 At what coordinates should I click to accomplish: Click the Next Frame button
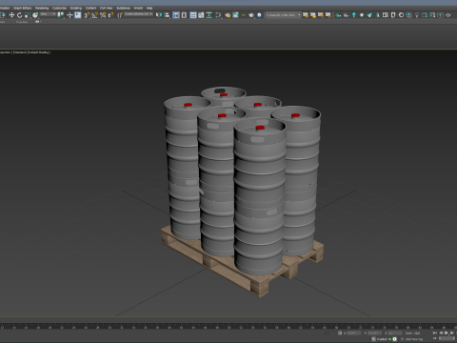click(x=452, y=333)
